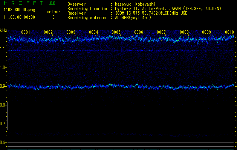Click the 0008 time marker
The height and width of the screenshot is (150, 237).
pyautogui.click(x=184, y=32)
